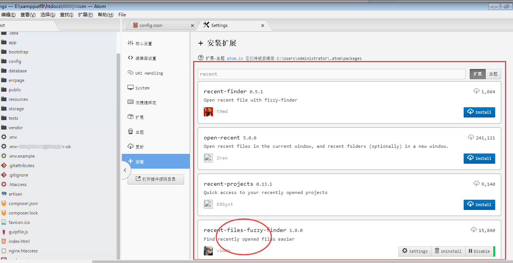Viewport: 513px width, 263px height.
Task: Open the app folder in tree
Action: pos(13,42)
